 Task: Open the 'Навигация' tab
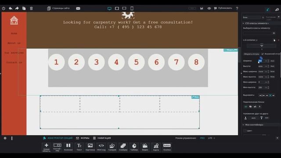(x=102, y=138)
